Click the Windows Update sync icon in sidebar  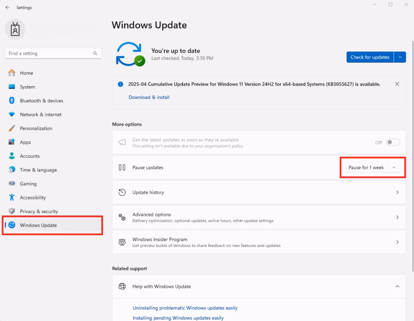pyautogui.click(x=12, y=225)
